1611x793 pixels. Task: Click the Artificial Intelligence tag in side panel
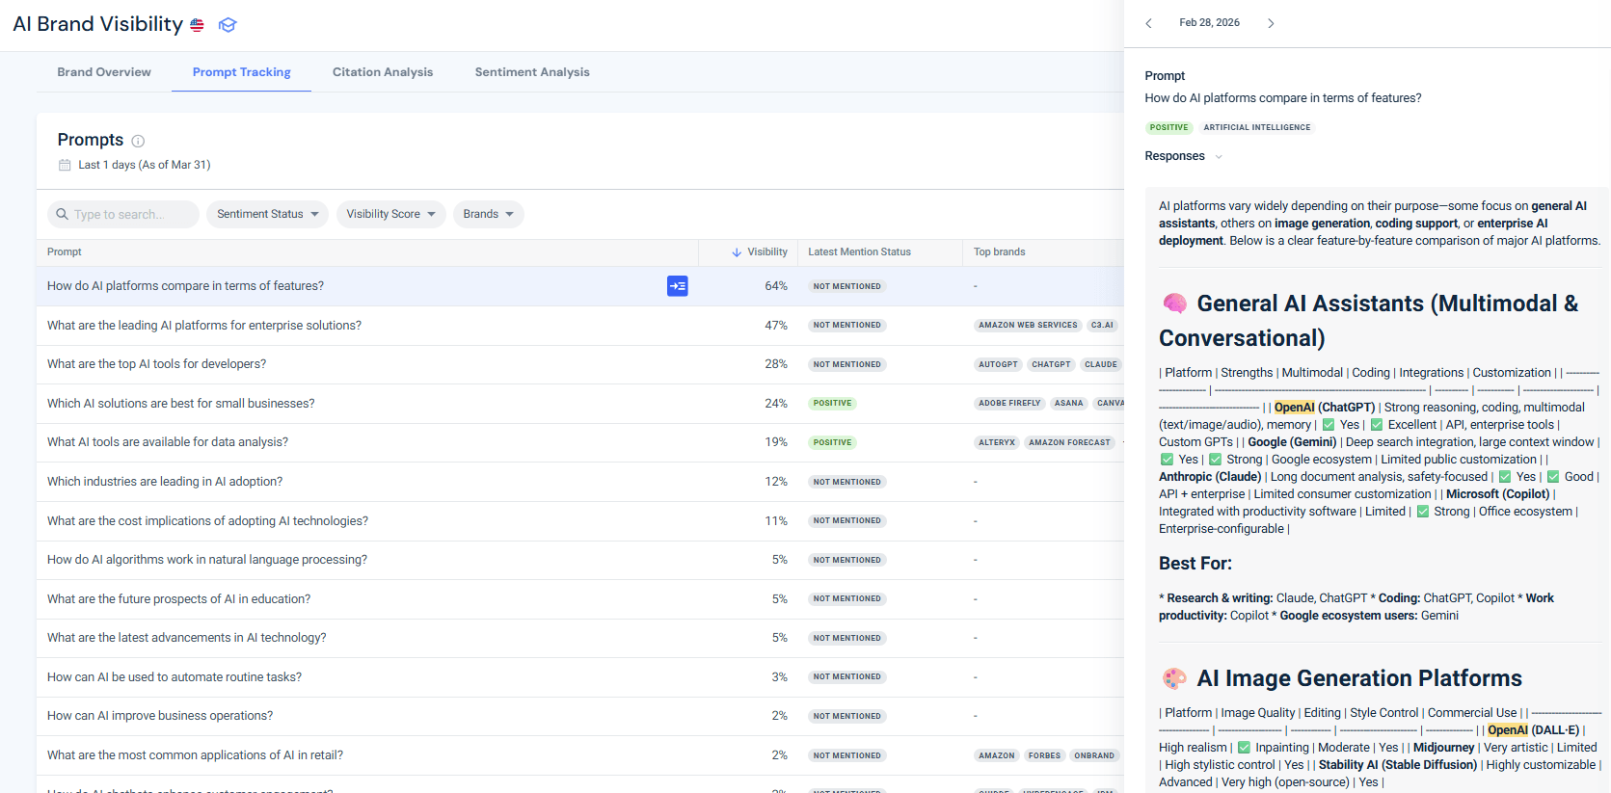(1256, 128)
